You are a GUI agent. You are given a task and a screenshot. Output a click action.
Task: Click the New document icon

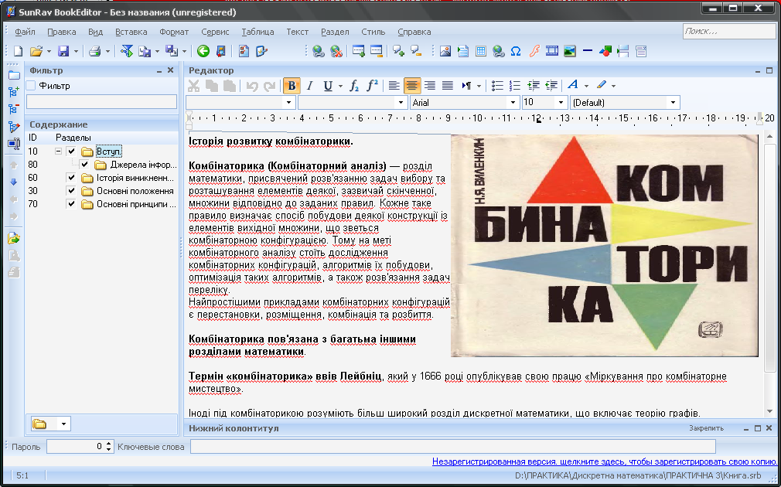point(18,51)
